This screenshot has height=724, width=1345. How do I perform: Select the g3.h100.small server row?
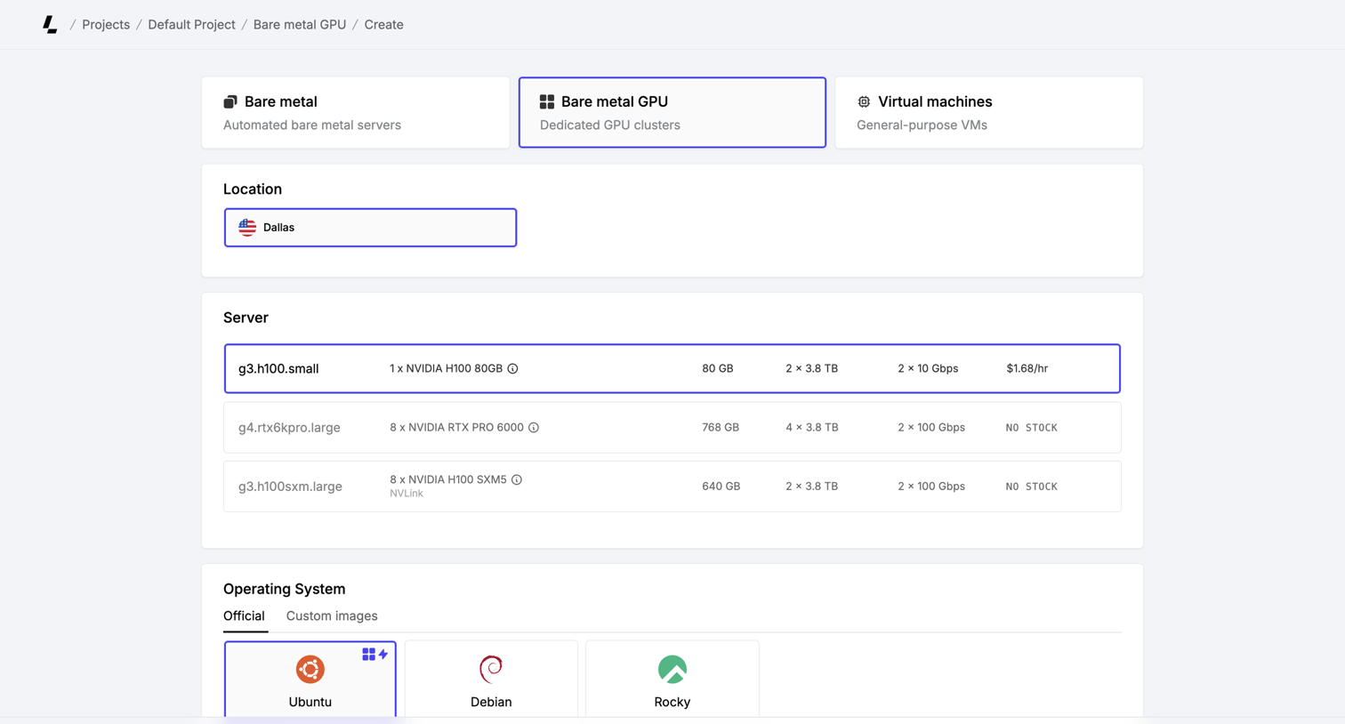(672, 368)
